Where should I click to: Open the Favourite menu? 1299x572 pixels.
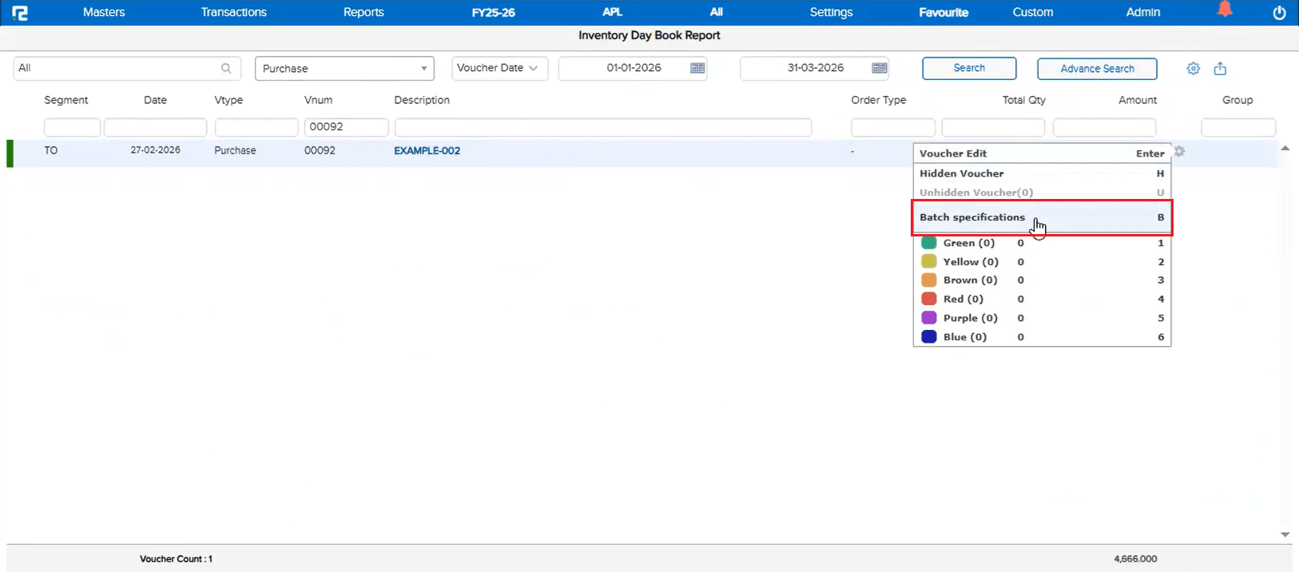(x=943, y=13)
